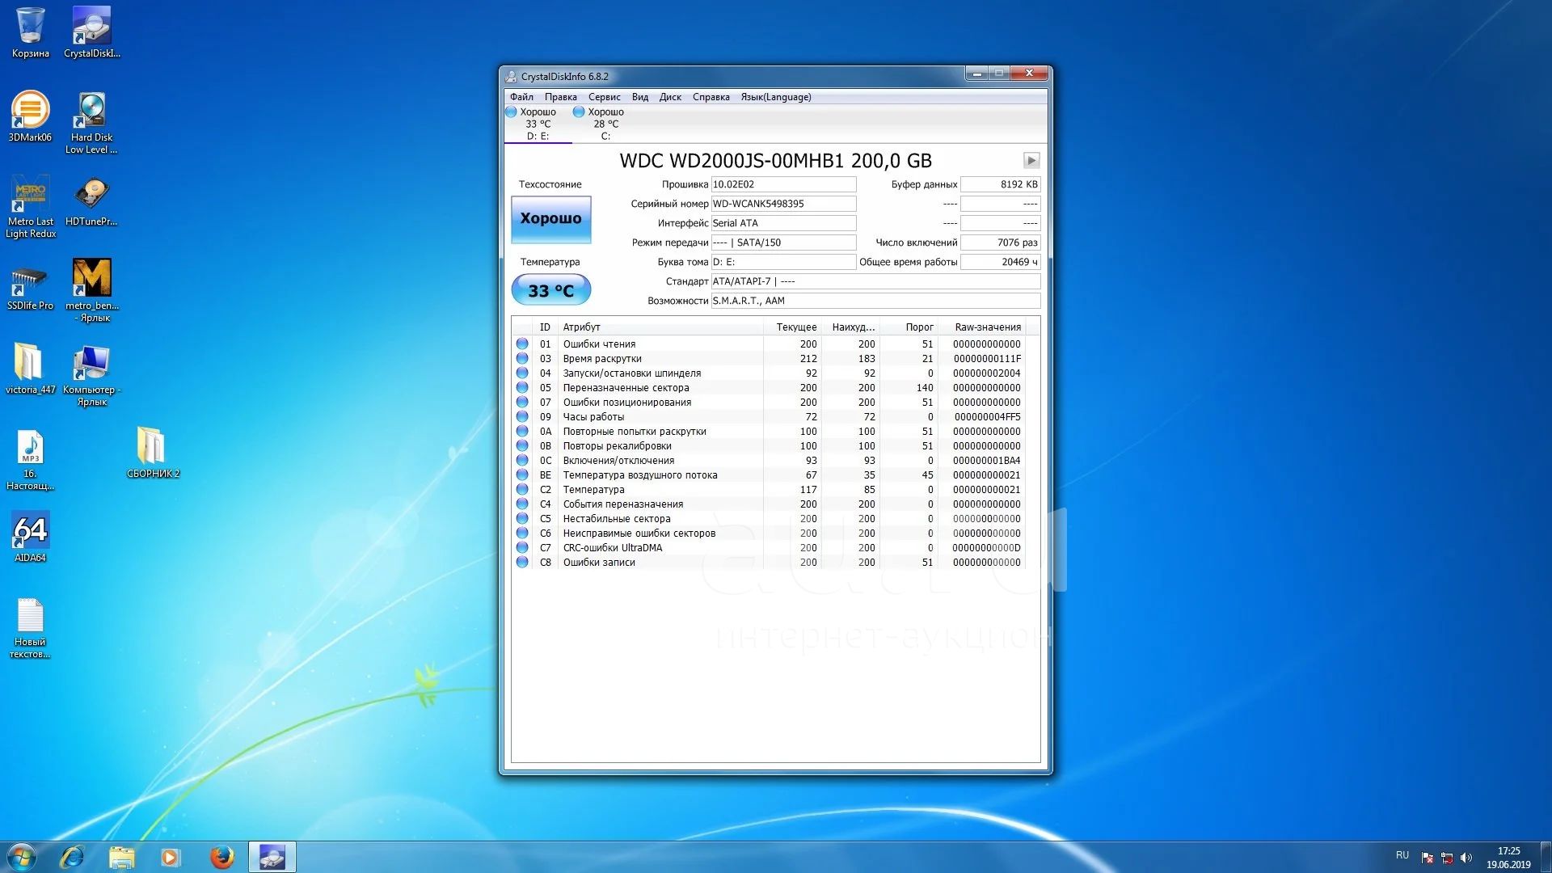Screen dimensions: 1552x873
Task: Select the Температура воздушного потока row
Action: pyautogui.click(x=769, y=475)
